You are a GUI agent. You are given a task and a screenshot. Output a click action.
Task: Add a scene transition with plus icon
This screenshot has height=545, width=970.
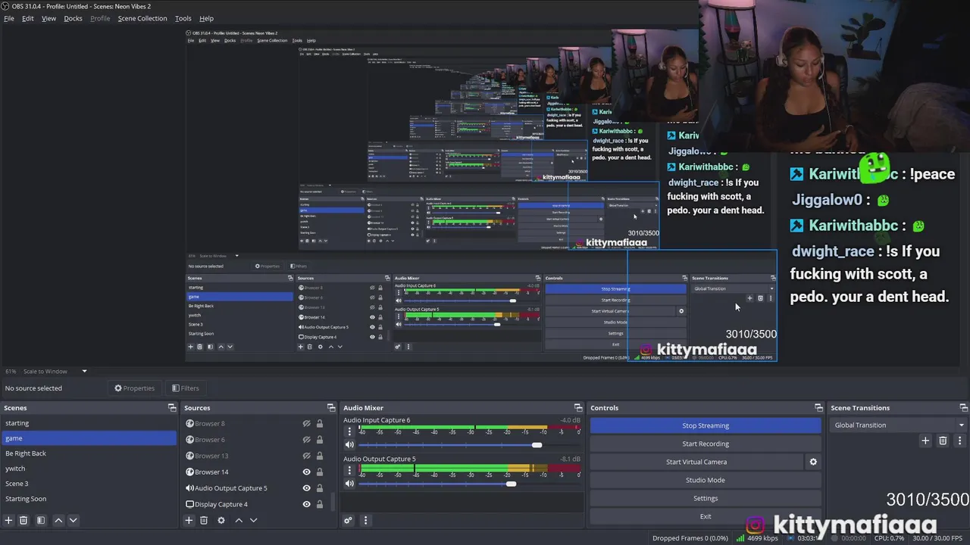925,441
